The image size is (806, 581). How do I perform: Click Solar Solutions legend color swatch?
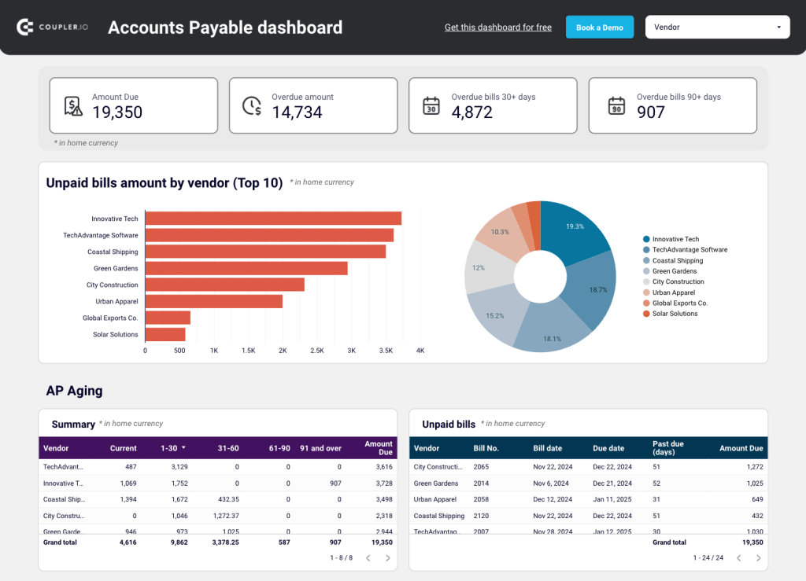pyautogui.click(x=646, y=314)
